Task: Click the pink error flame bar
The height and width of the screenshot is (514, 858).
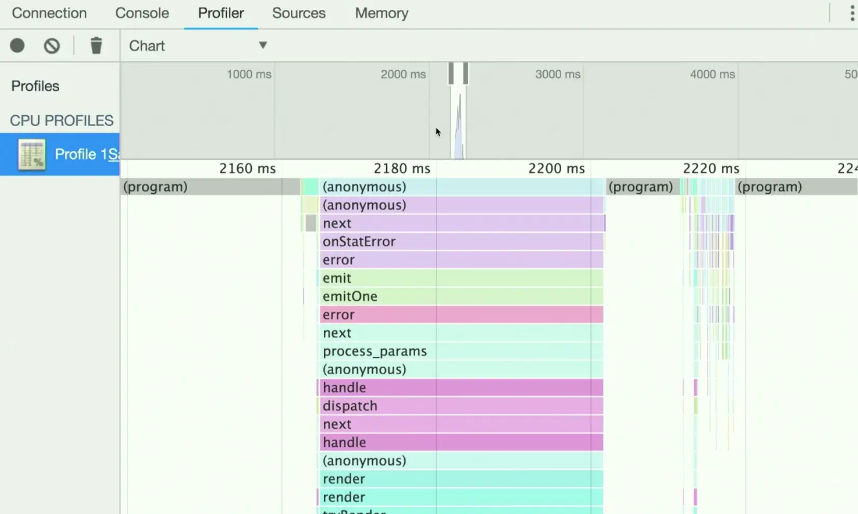Action: 461,314
